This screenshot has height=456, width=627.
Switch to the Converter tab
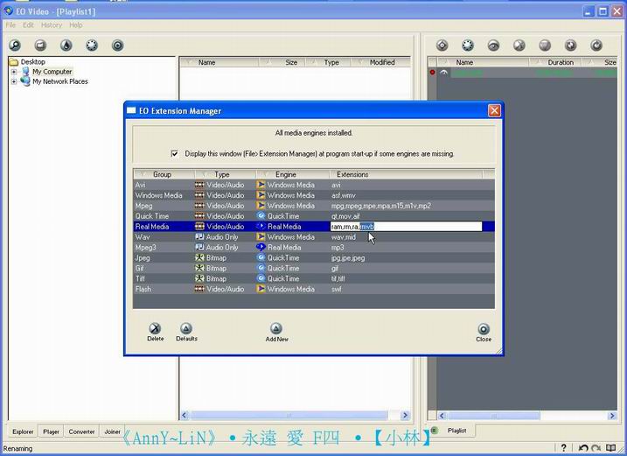click(81, 431)
